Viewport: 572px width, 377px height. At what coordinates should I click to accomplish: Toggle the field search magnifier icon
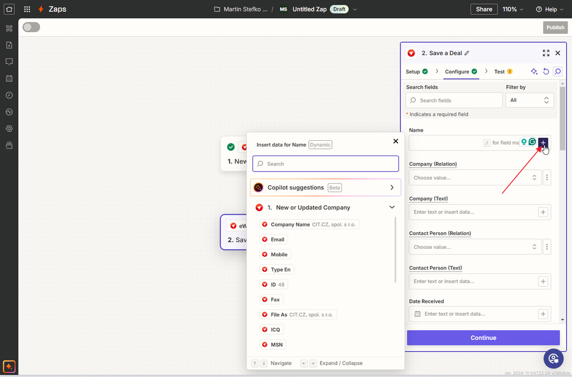(558, 72)
